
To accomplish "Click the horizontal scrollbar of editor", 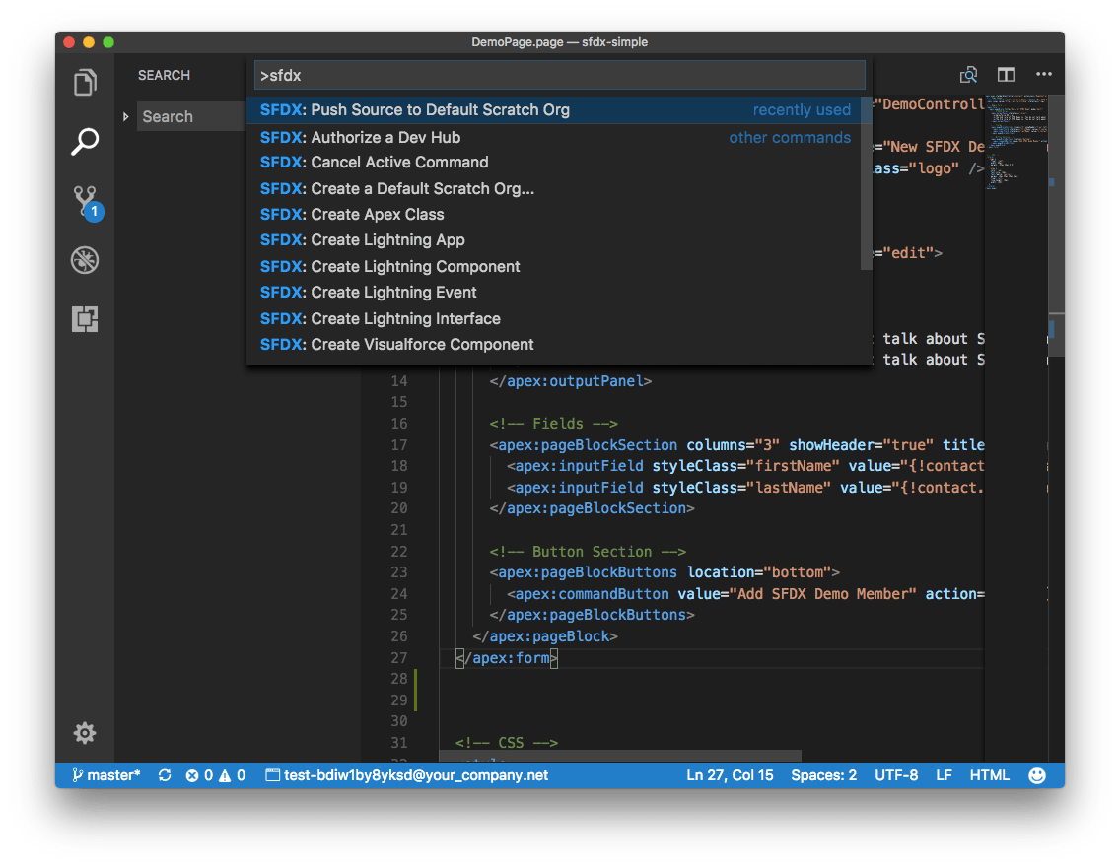I will (620, 756).
